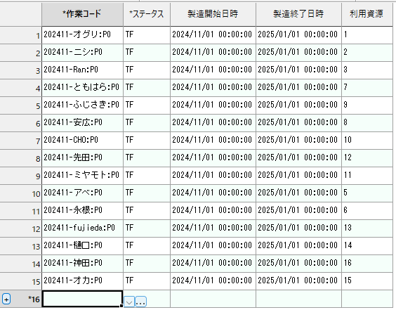Click the ellipsis button in the new row's status cell
The height and width of the screenshot is (310, 396).
pyautogui.click(x=140, y=302)
